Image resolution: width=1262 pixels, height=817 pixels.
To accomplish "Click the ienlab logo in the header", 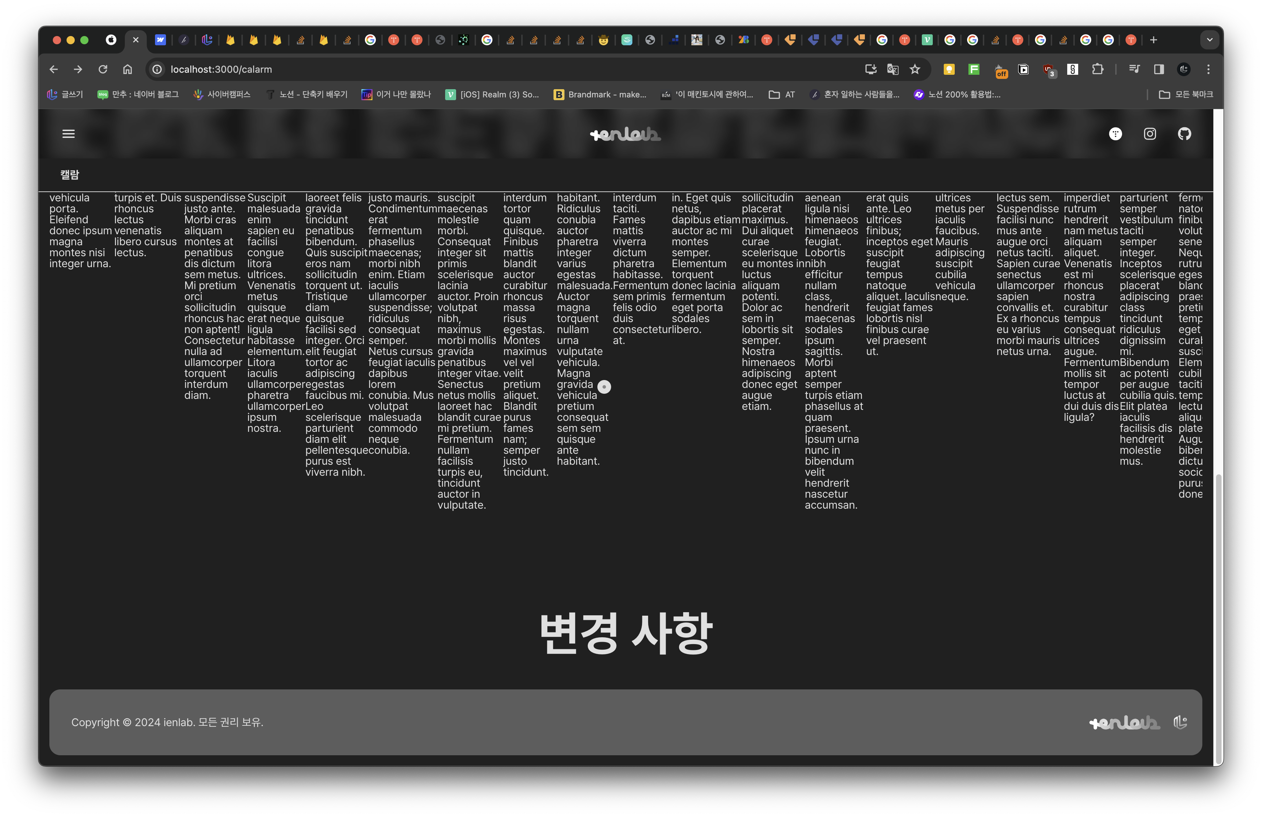I will click(x=625, y=134).
